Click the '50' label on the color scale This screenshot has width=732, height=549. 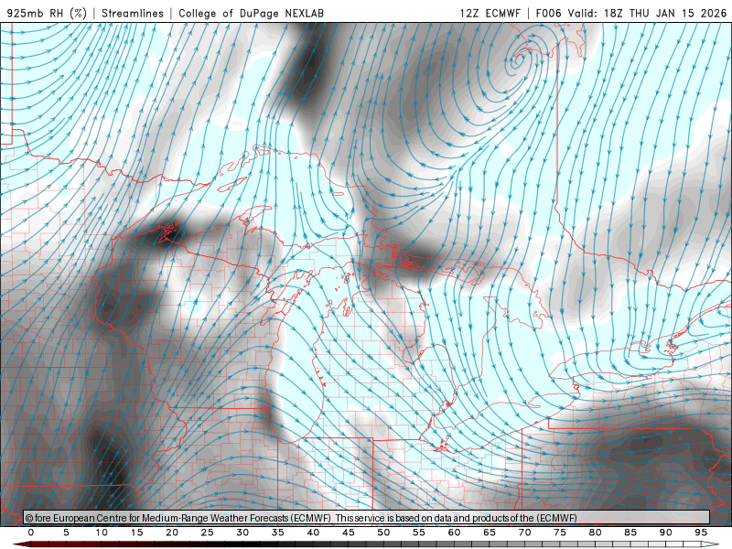(383, 533)
